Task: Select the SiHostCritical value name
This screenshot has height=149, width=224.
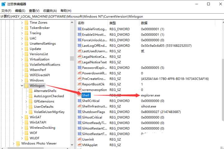Action: [92, 117]
